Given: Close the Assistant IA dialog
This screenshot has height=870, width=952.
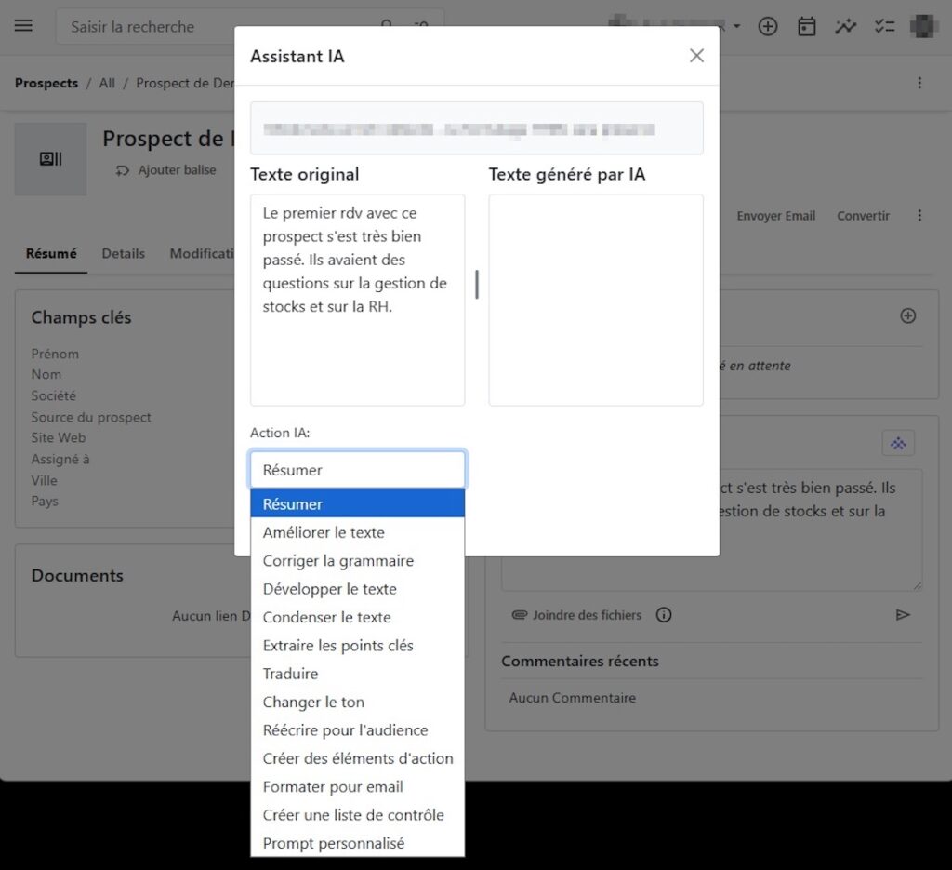Looking at the screenshot, I should tap(696, 56).
